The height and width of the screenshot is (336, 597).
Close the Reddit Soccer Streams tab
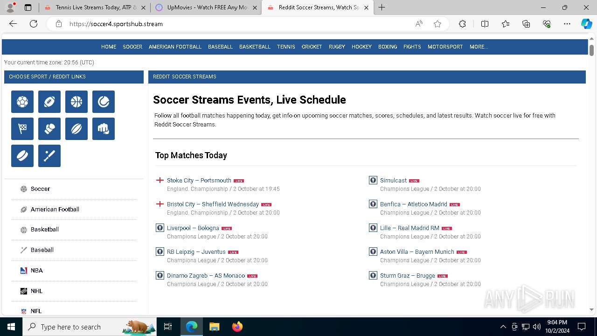366,7
